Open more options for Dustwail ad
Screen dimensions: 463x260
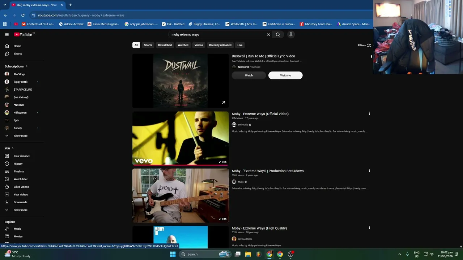pyautogui.click(x=371, y=57)
